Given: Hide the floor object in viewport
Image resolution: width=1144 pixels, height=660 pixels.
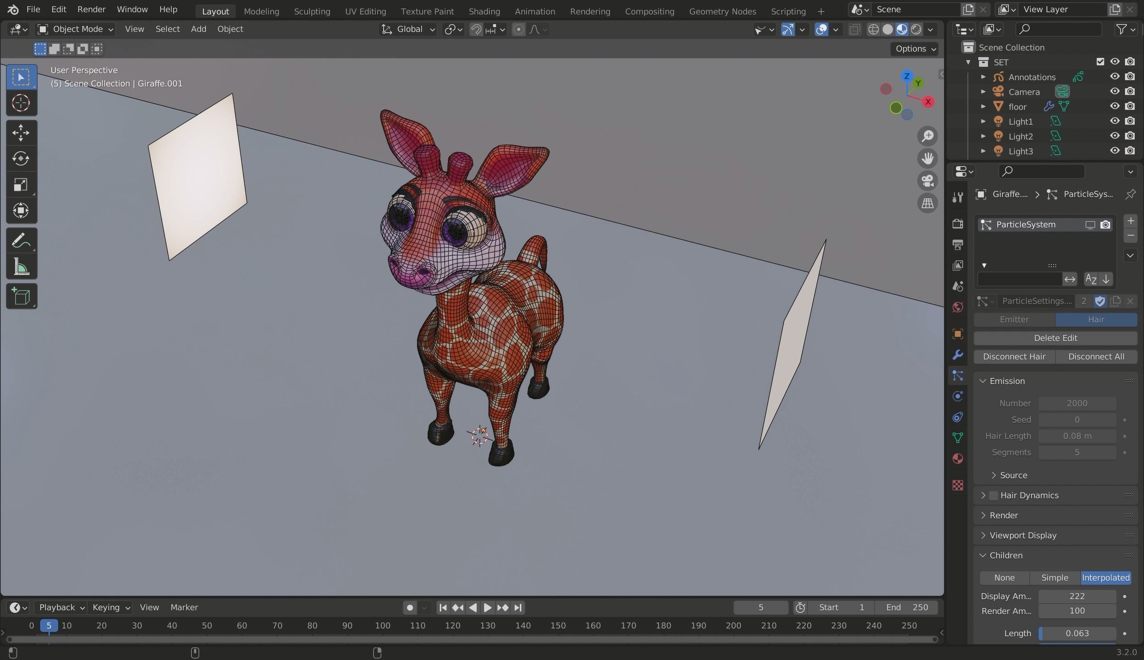Looking at the screenshot, I should tap(1114, 106).
